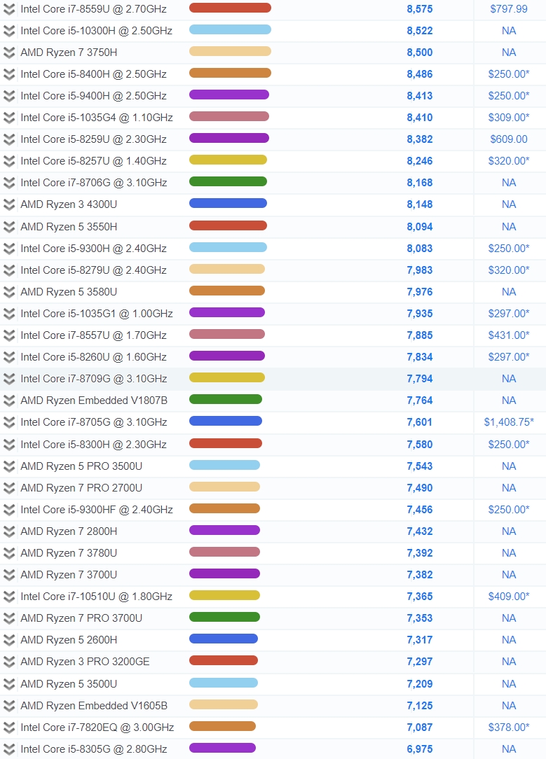Open the Intel Core i7-8559U @ 2.70GHz link
The height and width of the screenshot is (759, 546).
pyautogui.click(x=93, y=9)
